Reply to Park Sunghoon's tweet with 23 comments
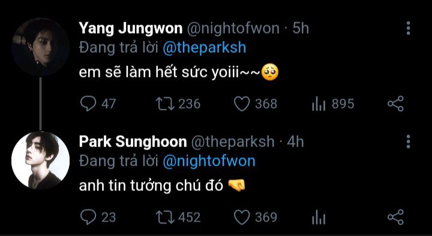This screenshot has width=432, height=236. [88, 217]
